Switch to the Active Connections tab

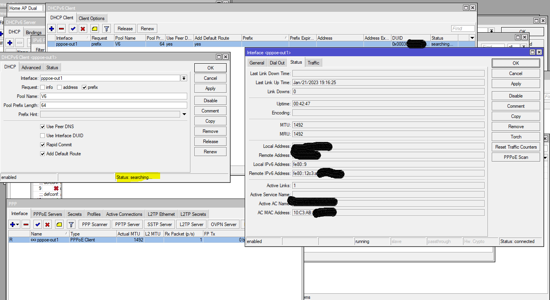[x=124, y=214]
